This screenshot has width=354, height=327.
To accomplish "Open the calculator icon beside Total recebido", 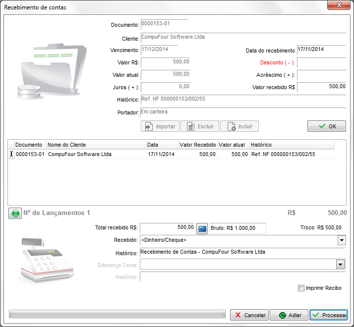I will [x=202, y=228].
